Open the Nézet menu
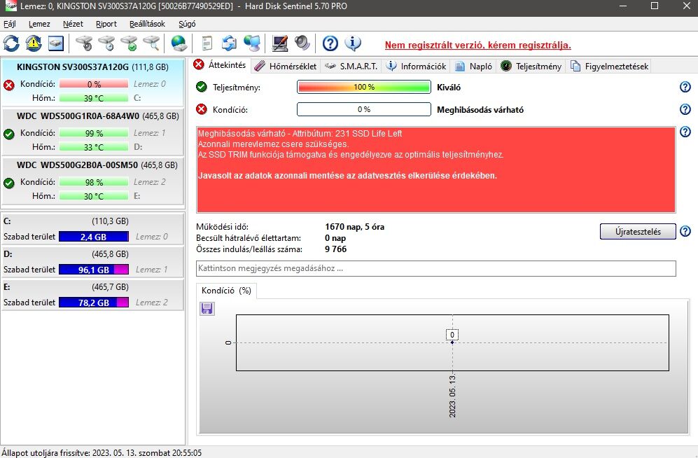The image size is (698, 458). point(73,24)
